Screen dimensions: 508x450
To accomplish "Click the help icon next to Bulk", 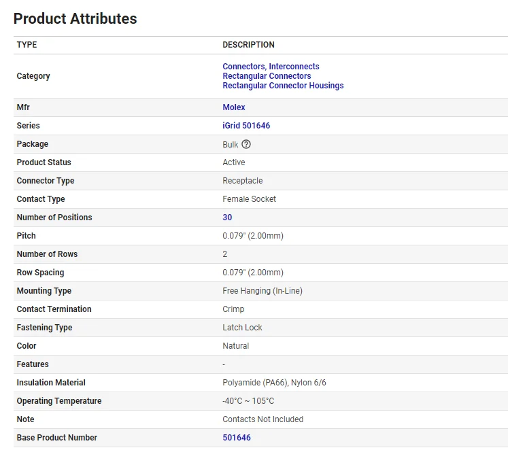I will [246, 144].
